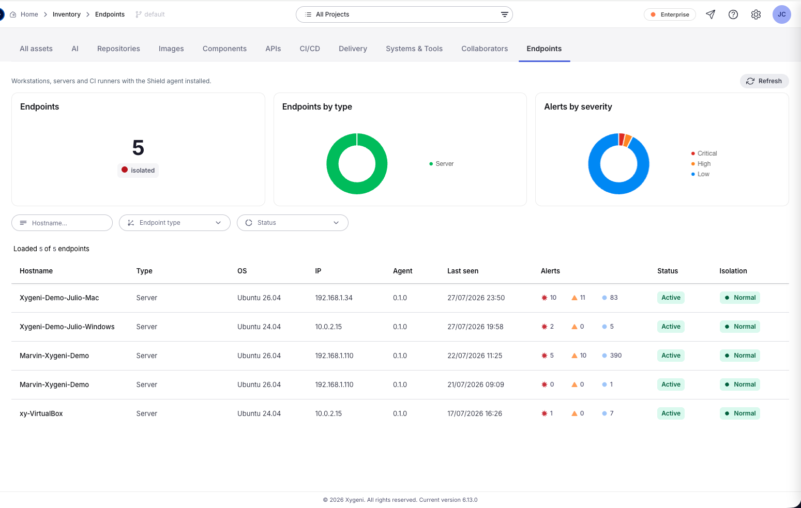Open the JC user avatar menu
Screen dimensions: 801x508
pos(782,14)
